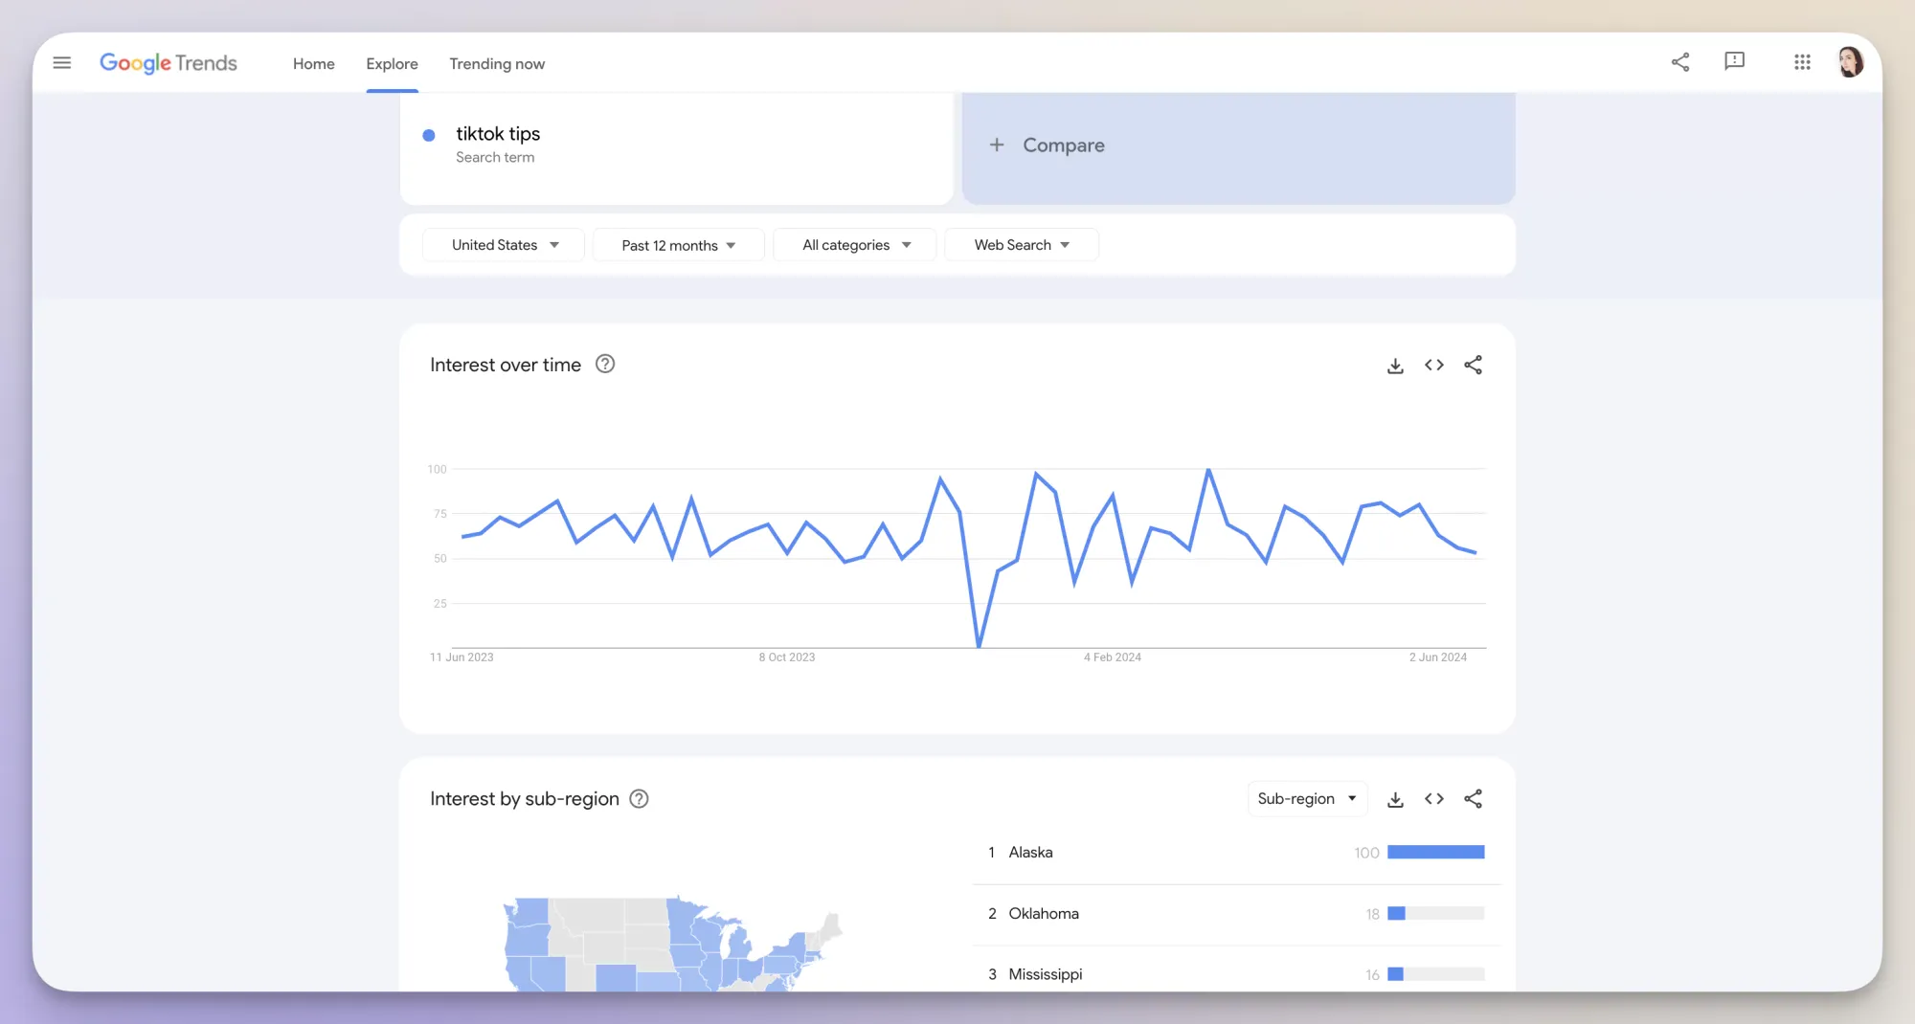Viewport: 1915px width, 1024px height.
Task: Click the Interest over time heading
Action: [x=506, y=365]
